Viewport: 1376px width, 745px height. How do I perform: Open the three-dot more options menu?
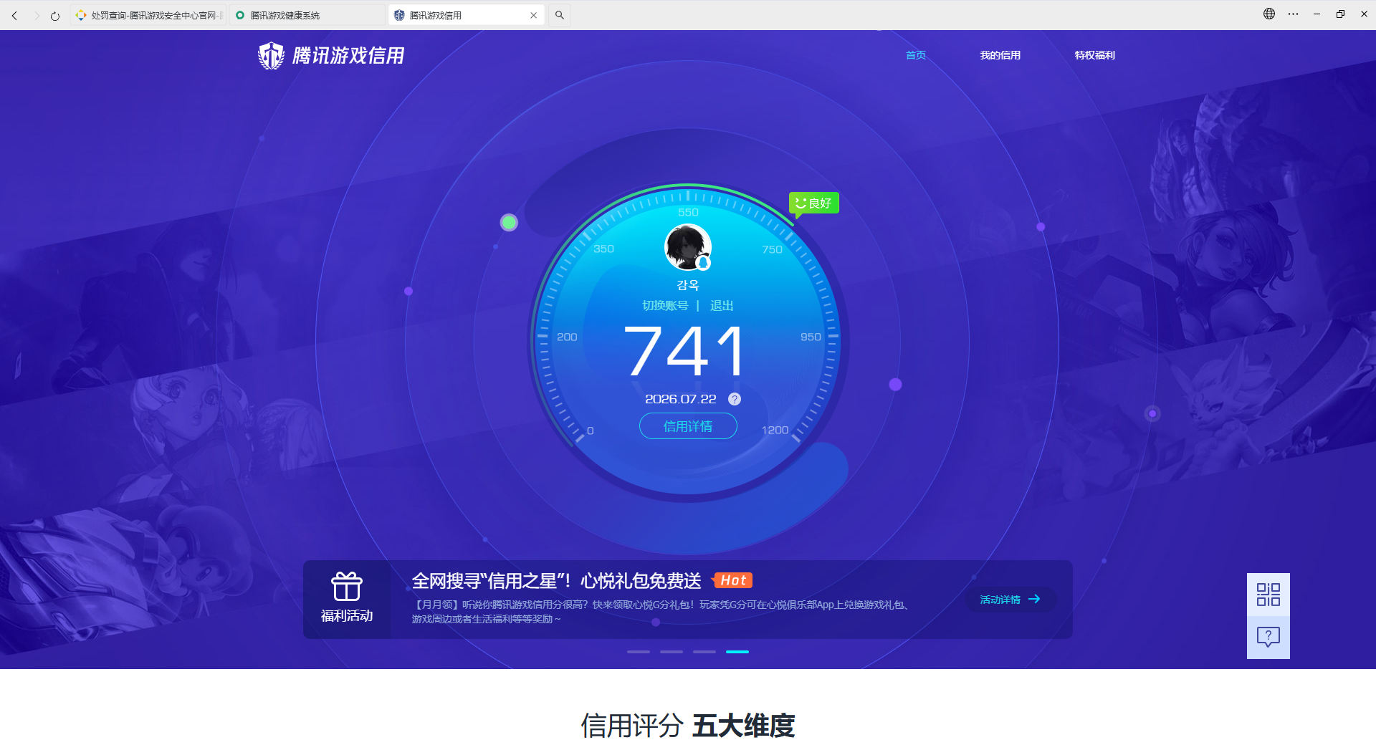1293,14
